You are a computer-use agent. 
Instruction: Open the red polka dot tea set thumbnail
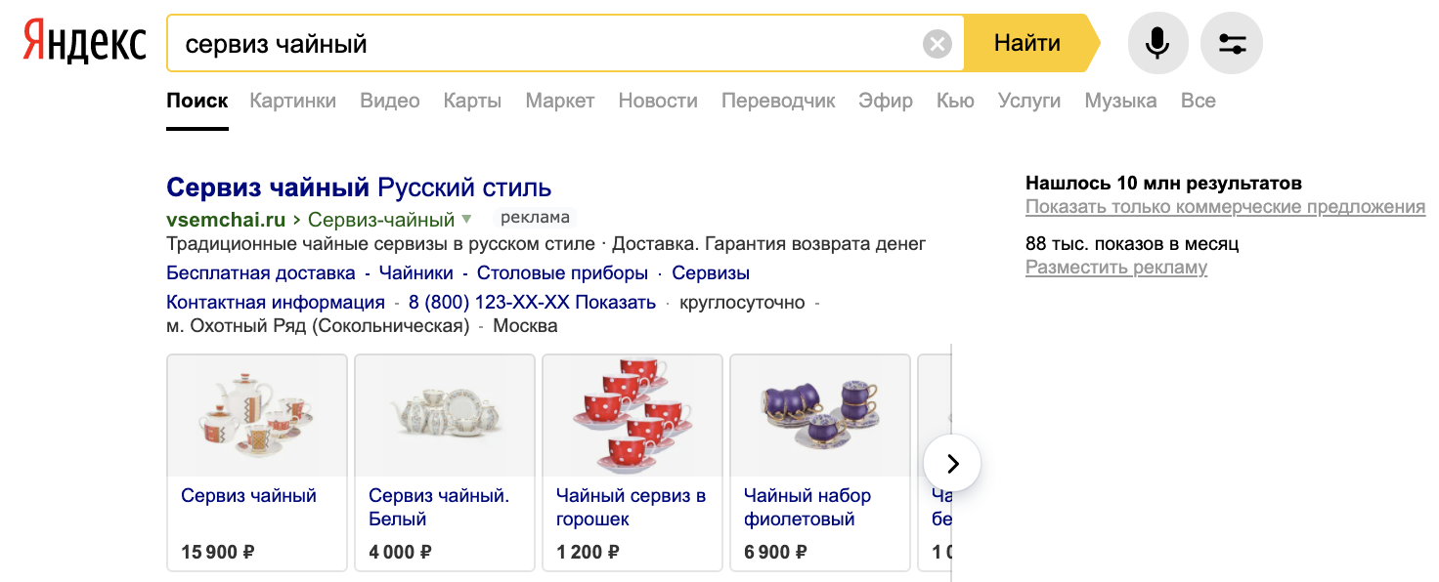[x=632, y=415]
